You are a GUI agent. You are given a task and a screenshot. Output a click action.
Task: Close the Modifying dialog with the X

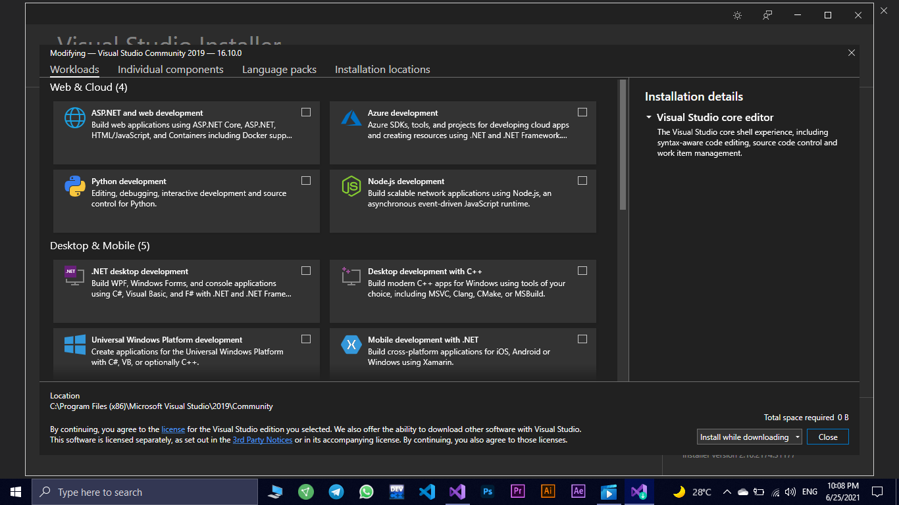[x=852, y=53]
